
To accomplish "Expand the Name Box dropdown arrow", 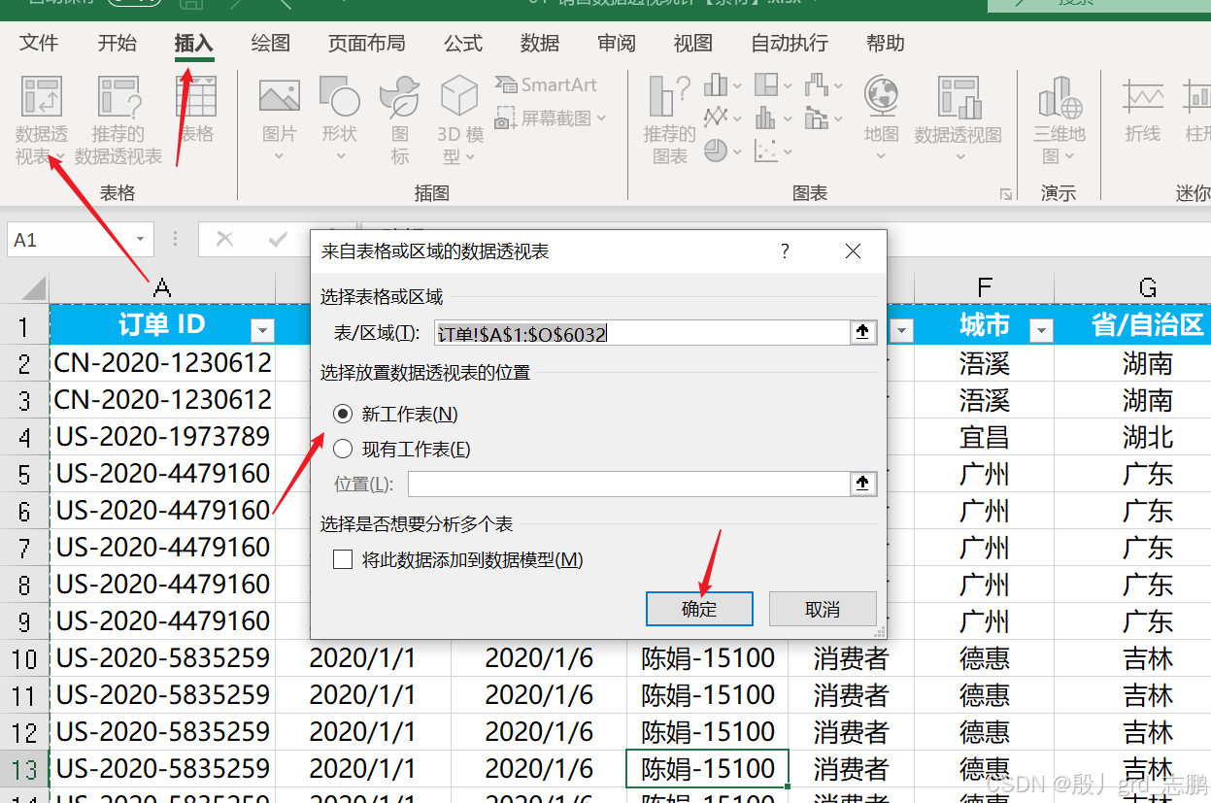I will [142, 239].
